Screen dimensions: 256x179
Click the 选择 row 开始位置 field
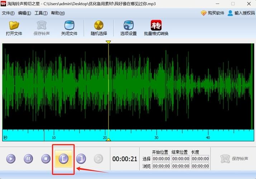(161, 159)
